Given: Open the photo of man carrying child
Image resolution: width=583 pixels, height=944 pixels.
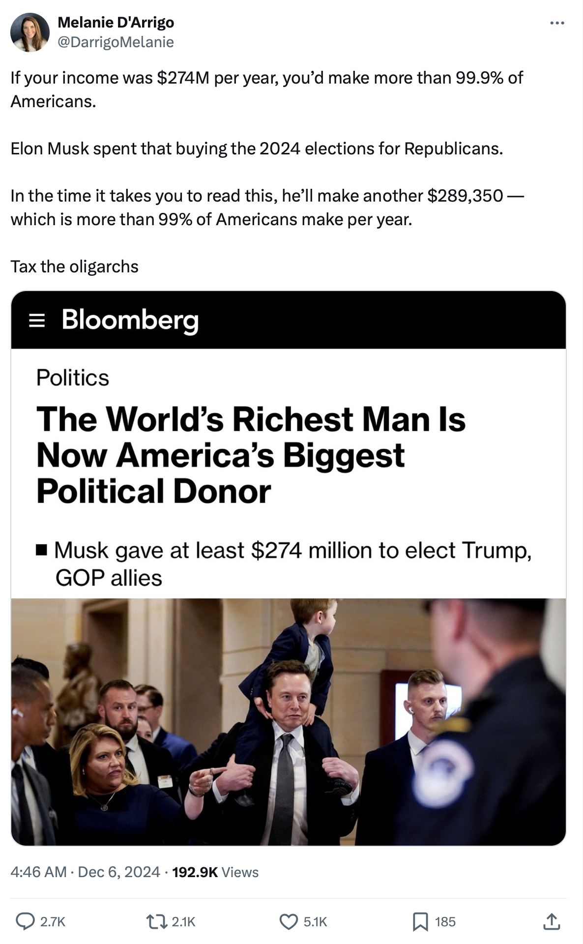Looking at the screenshot, I should (x=289, y=721).
